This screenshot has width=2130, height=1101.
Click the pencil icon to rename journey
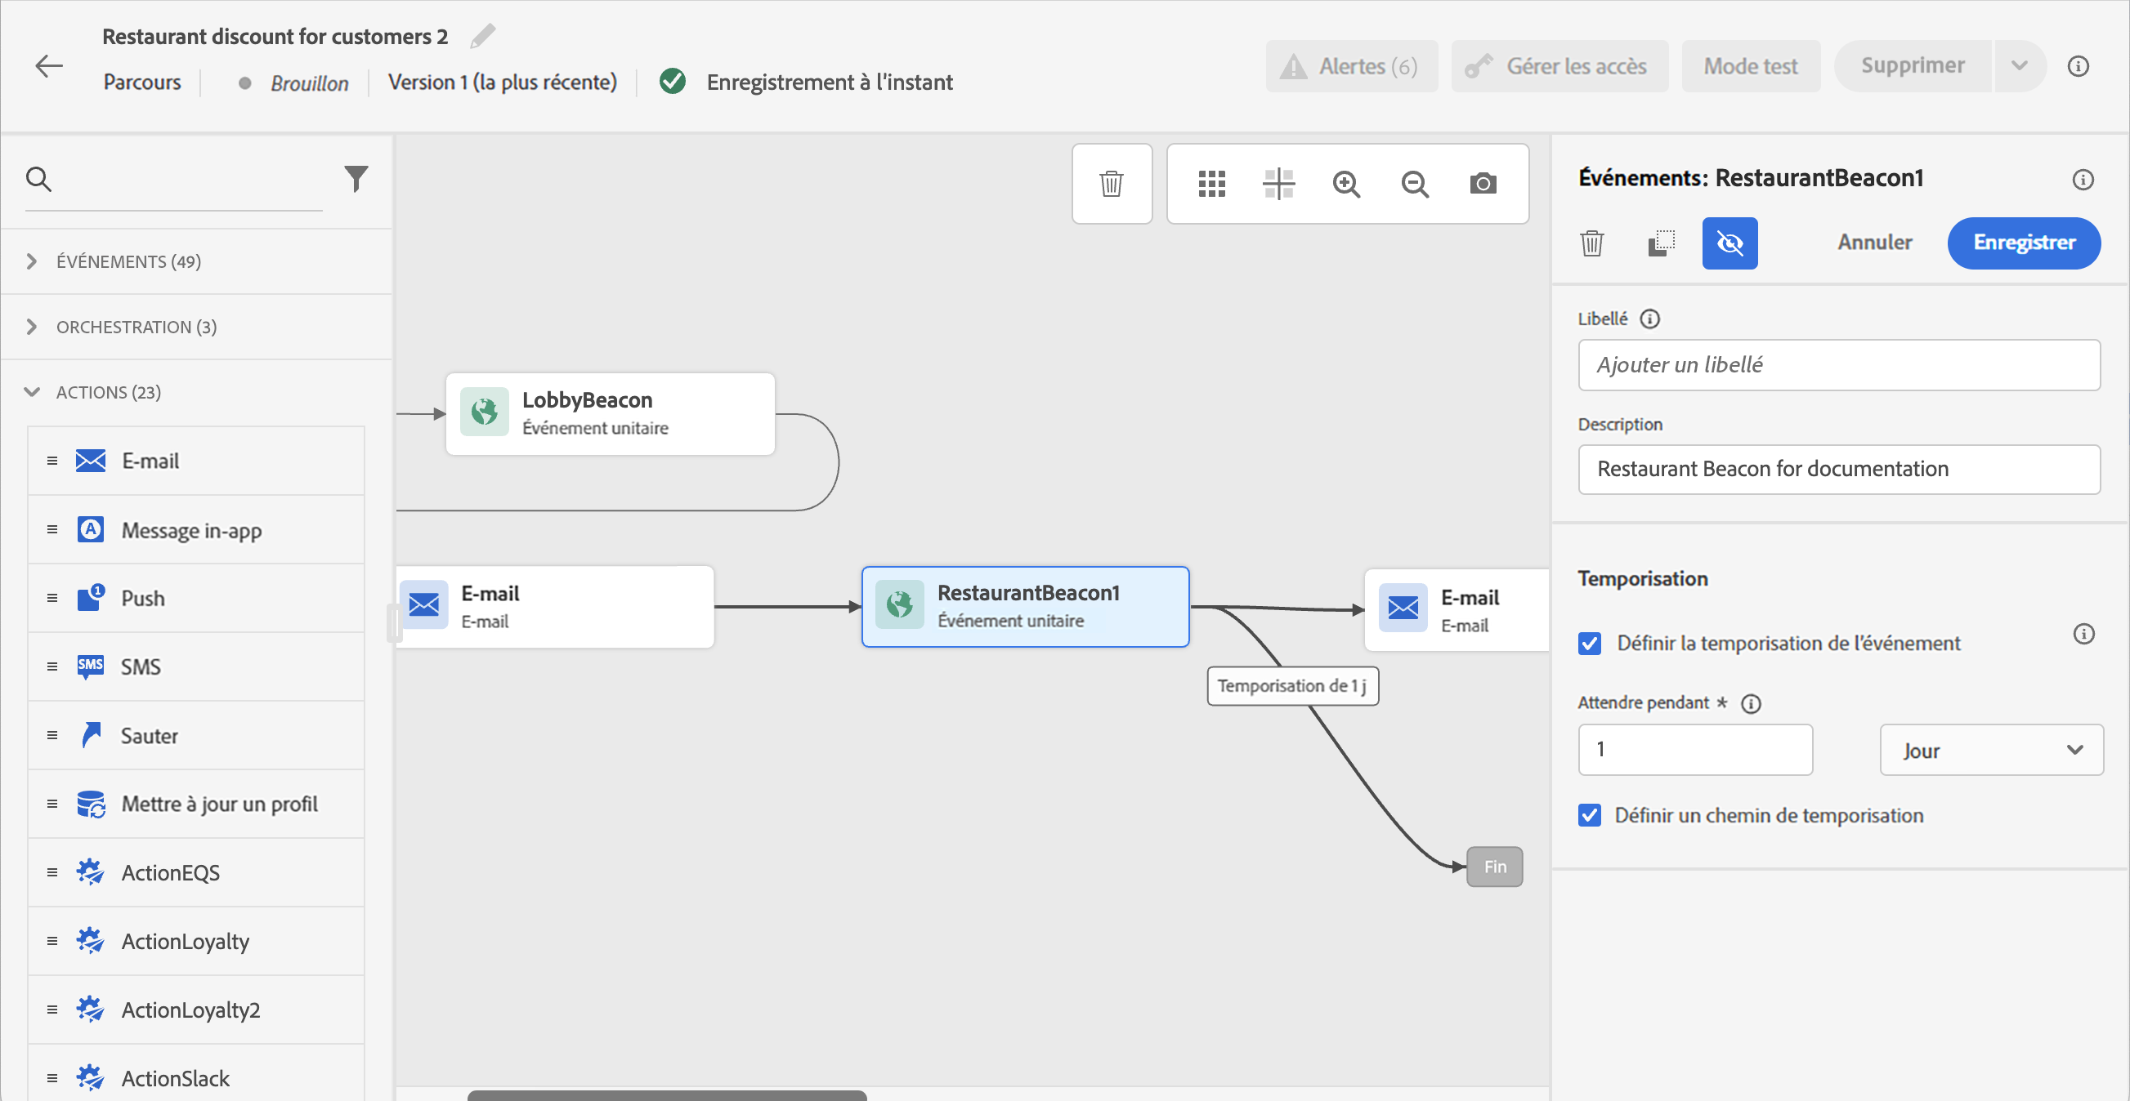click(483, 37)
